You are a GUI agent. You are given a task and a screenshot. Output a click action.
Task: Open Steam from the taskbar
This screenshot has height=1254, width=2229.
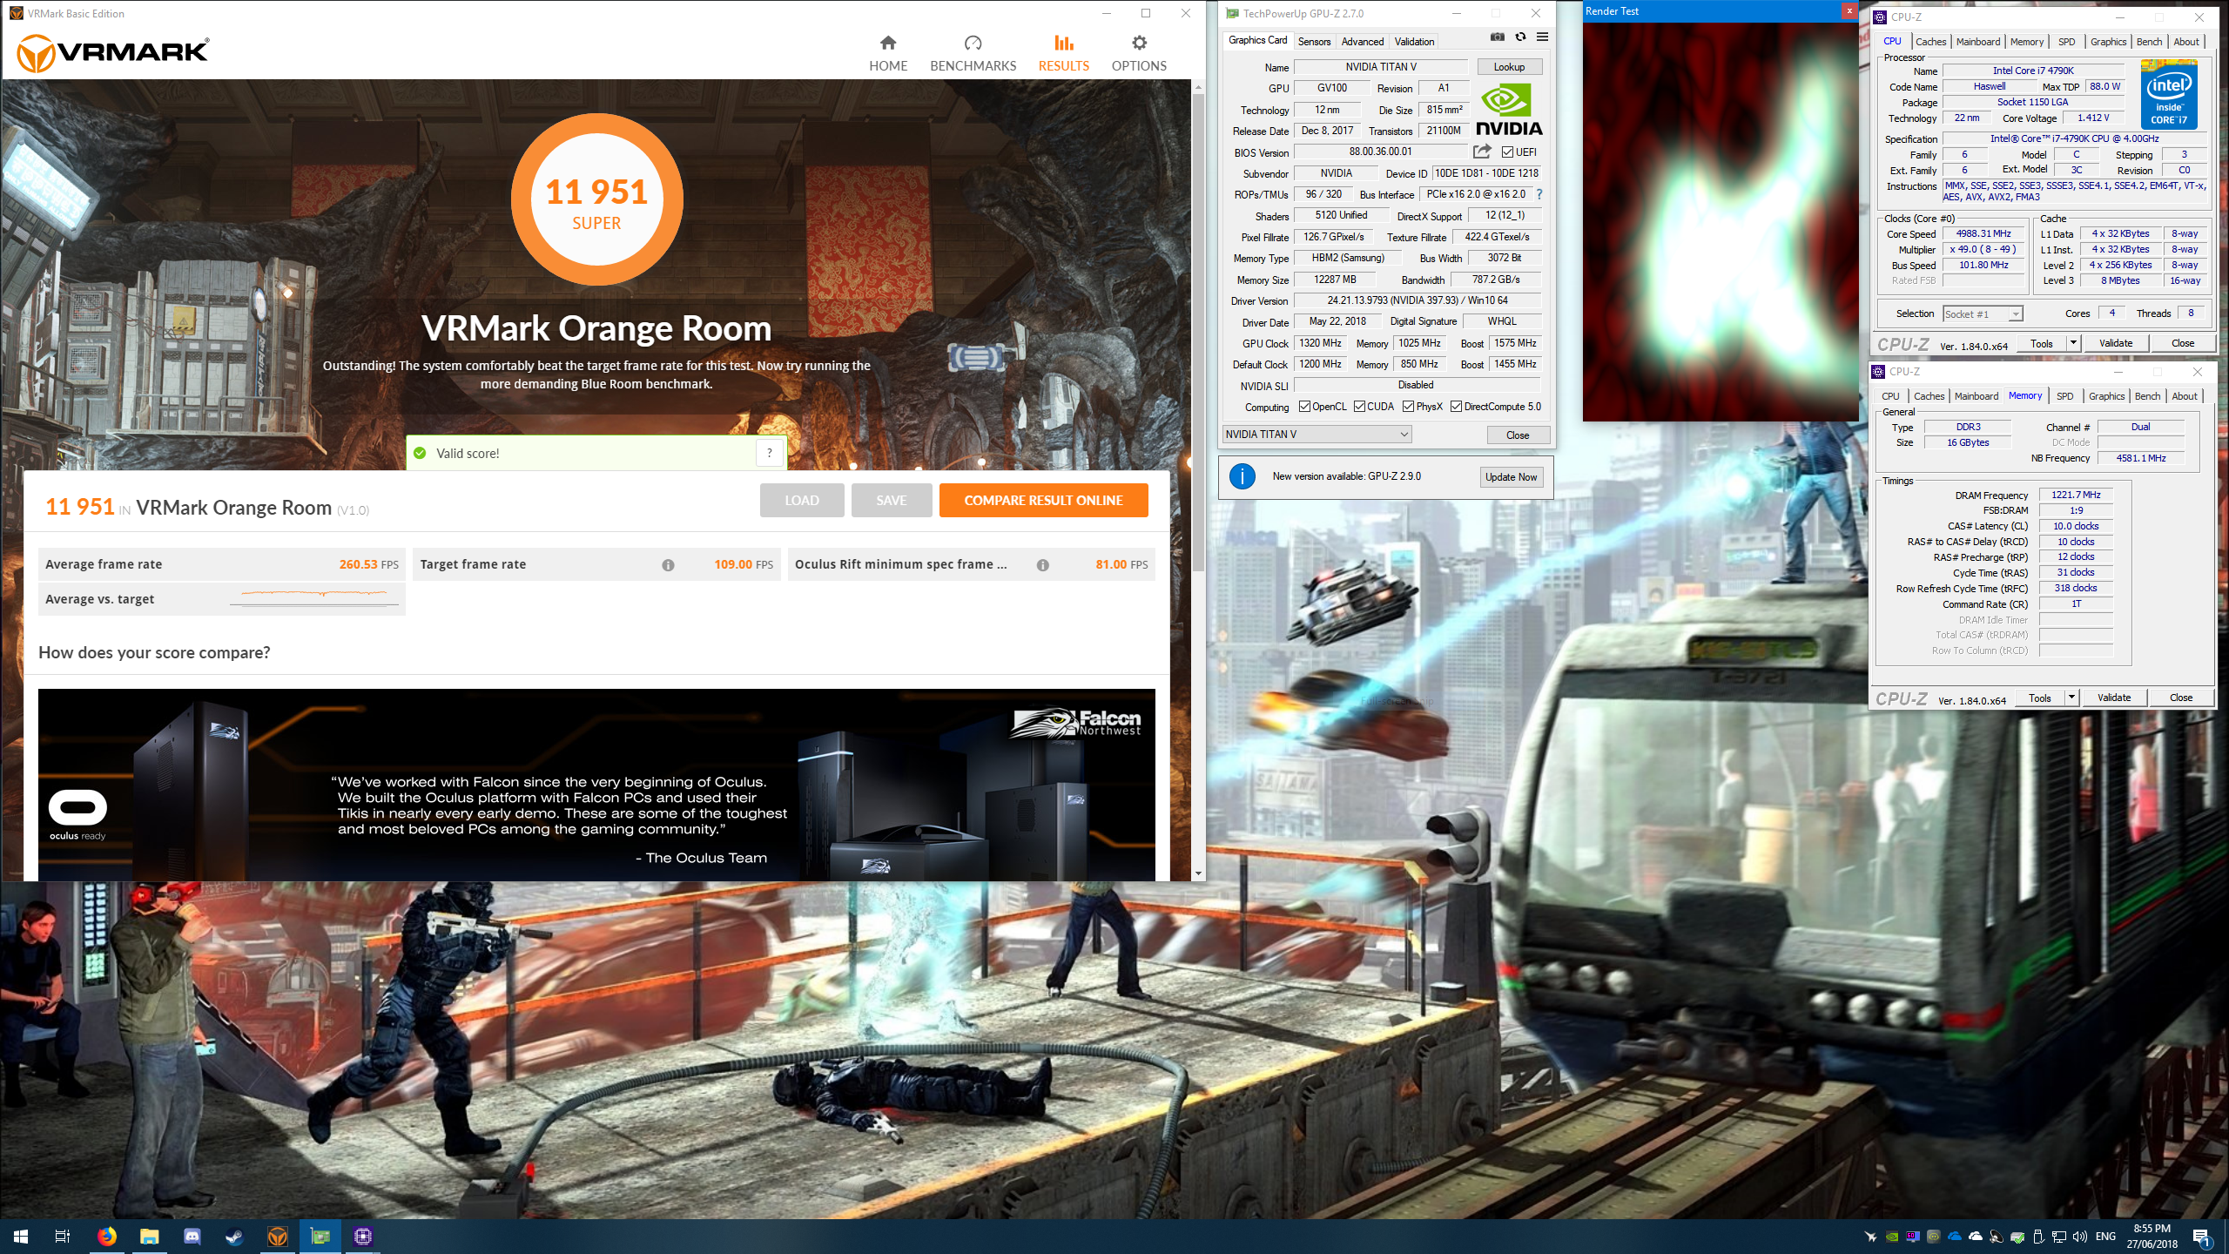[x=234, y=1237]
